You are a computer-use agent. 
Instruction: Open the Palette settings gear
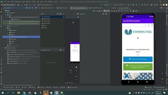click(x=60, y=14)
